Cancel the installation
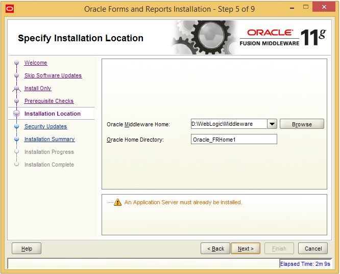340x274 pixels. point(313,248)
